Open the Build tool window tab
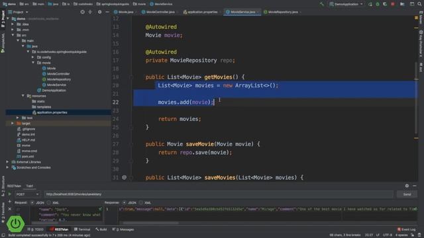Image resolution: width=424 pixels, height=238 pixels. (x=101, y=229)
